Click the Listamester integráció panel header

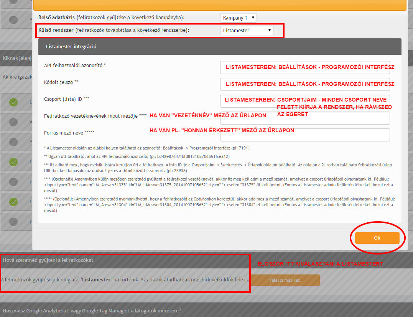pyautogui.click(x=220, y=47)
